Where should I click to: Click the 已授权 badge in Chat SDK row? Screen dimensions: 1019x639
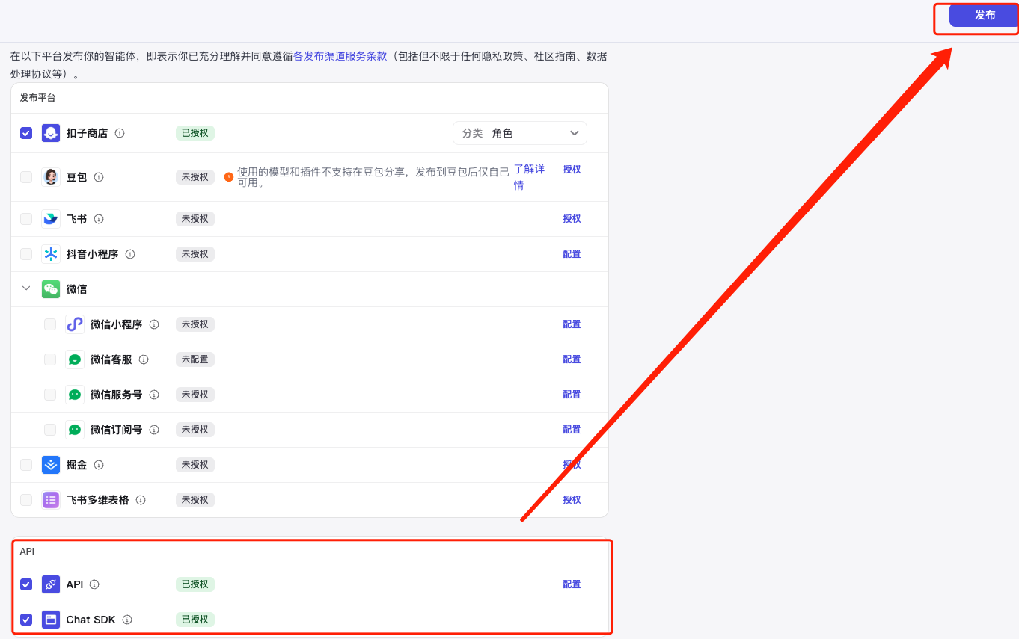pos(195,620)
